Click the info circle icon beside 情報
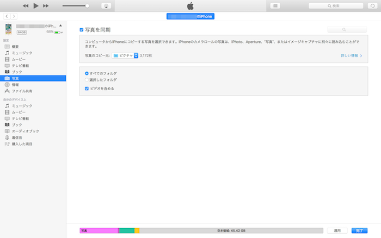Viewport: 381px width, 238px height. [x=7, y=85]
